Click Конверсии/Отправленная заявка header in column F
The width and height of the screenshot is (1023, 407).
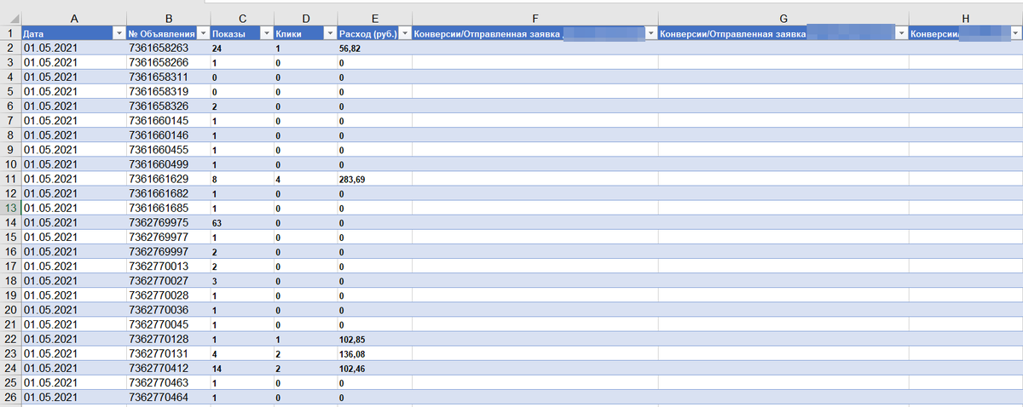[x=487, y=34]
